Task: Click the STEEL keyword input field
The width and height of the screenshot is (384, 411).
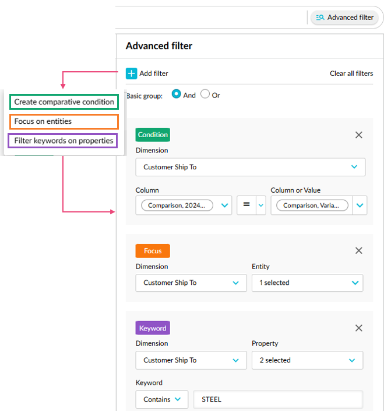Action: [277, 400]
